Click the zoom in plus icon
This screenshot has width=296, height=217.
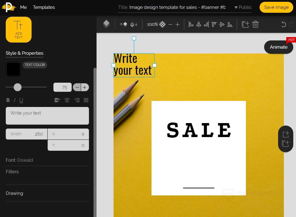click(178, 25)
